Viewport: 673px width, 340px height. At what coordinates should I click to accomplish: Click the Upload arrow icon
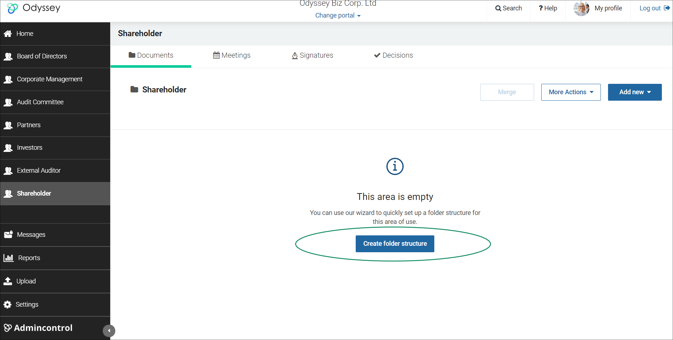[8, 281]
